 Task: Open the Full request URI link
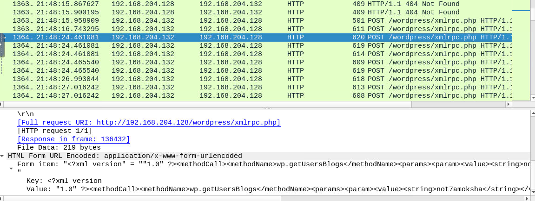click(x=149, y=122)
